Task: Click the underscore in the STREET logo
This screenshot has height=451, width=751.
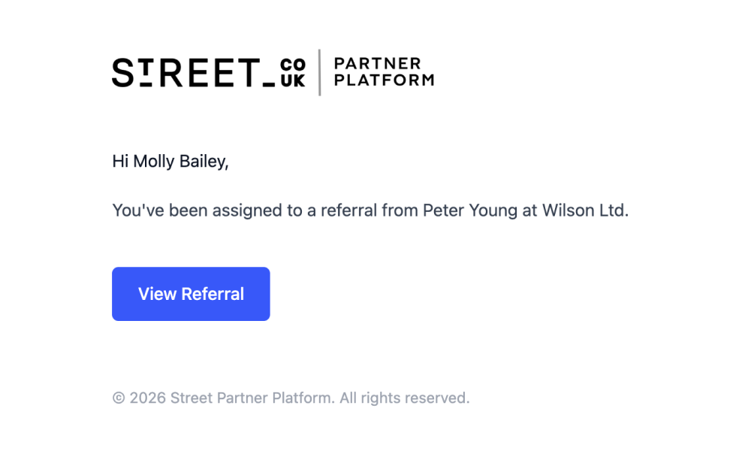Action: point(268,85)
